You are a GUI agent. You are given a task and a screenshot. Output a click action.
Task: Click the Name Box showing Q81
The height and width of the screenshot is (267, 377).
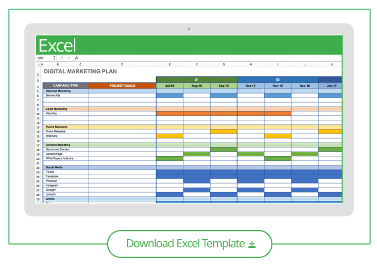(x=43, y=58)
